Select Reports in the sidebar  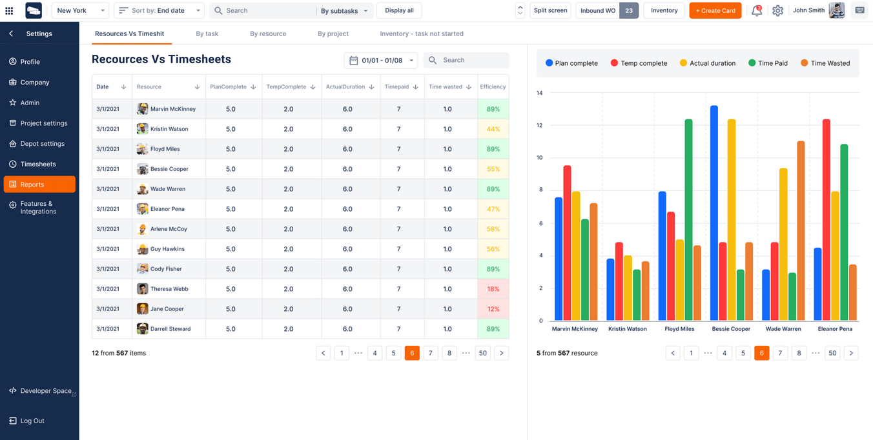[x=39, y=185]
